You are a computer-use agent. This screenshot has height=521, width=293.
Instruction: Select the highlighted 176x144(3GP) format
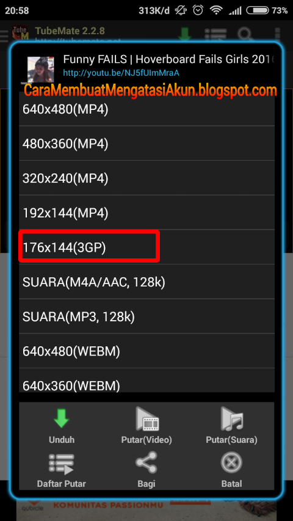(146, 247)
